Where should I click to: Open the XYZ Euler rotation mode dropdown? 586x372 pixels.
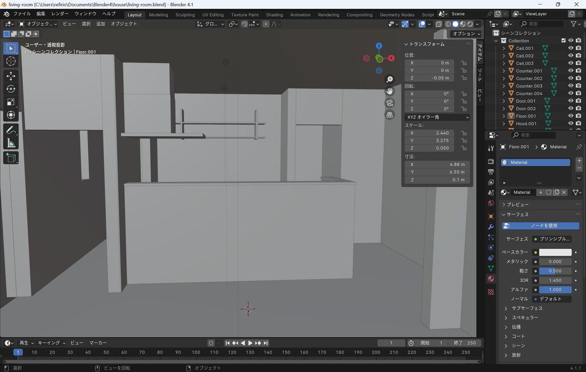pyautogui.click(x=438, y=117)
